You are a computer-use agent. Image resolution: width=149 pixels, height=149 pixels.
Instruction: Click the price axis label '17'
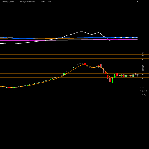[x=143, y=60]
